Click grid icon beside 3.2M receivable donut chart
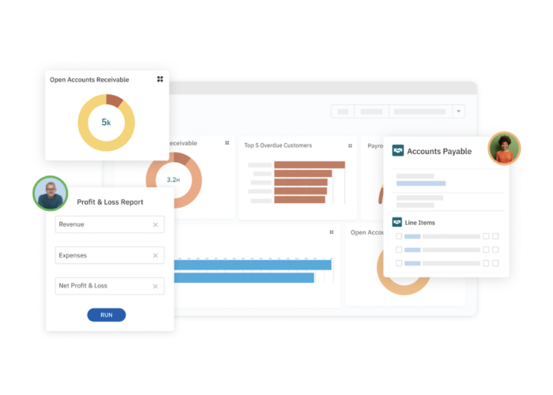 [228, 144]
